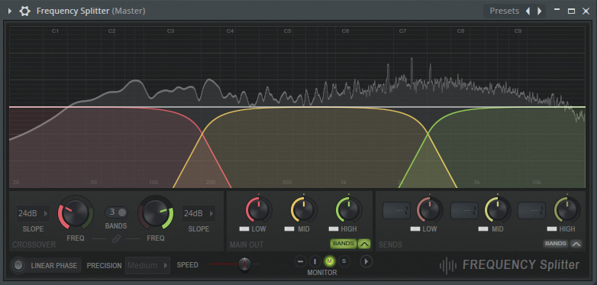Viewport: 597px width, 285px height.
Task: Toggle the Main Out HIGH band switch
Action: point(334,229)
